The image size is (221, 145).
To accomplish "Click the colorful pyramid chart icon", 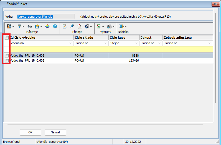I will (47, 27).
